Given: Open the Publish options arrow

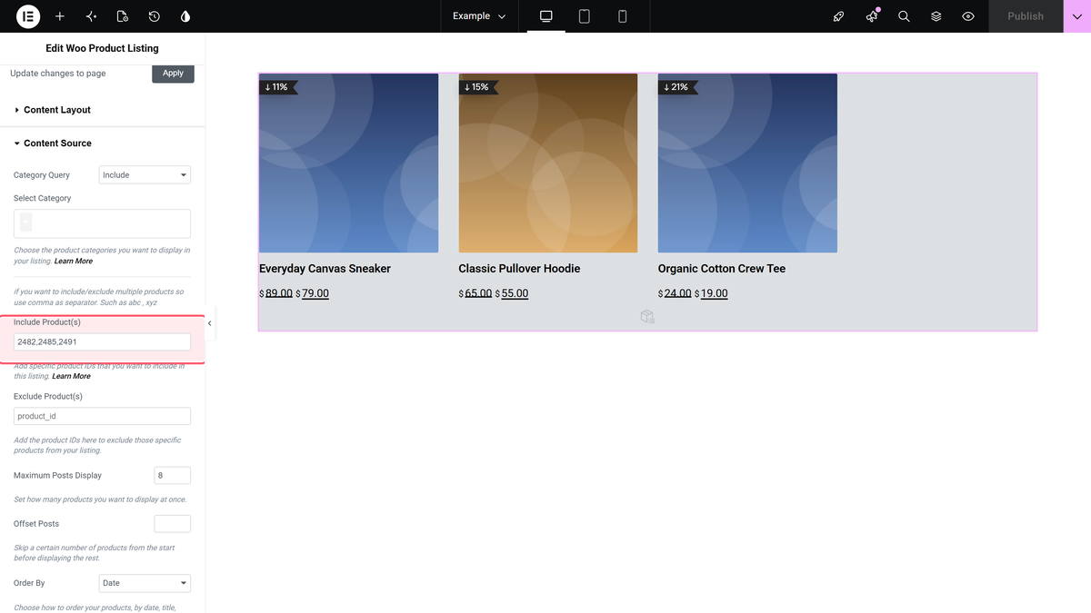Looking at the screenshot, I should coord(1076,16).
